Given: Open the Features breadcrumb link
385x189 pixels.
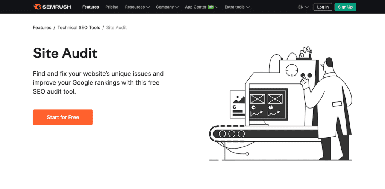Looking at the screenshot, I should pos(42,28).
